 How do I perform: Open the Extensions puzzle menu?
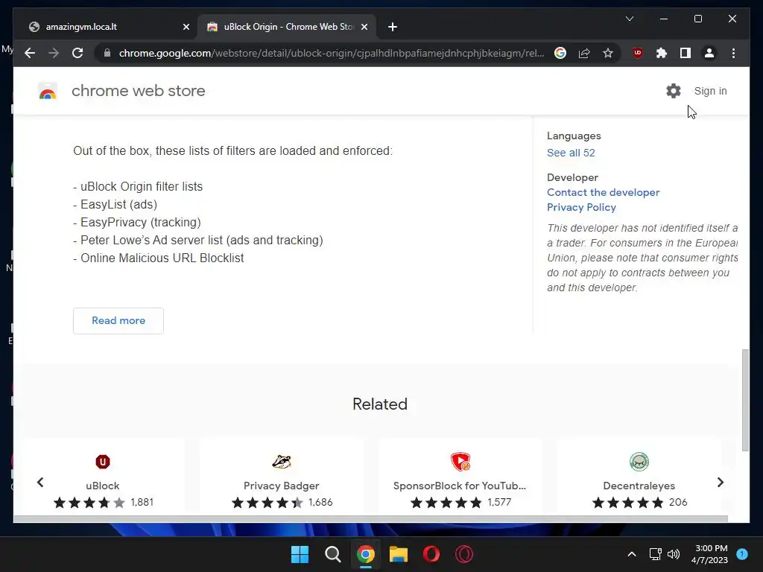[x=662, y=53]
